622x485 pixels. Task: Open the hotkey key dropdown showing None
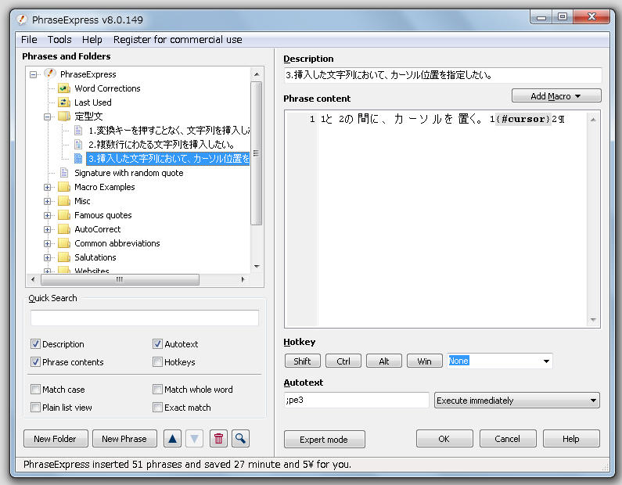[546, 361]
